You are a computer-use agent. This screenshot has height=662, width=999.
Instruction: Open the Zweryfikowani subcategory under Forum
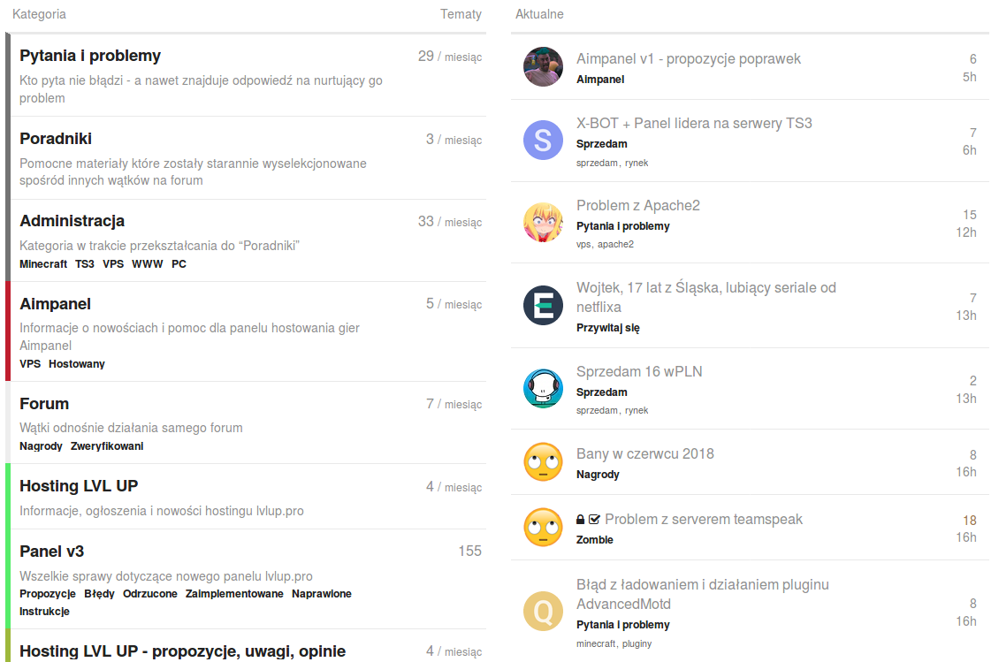[x=107, y=446]
